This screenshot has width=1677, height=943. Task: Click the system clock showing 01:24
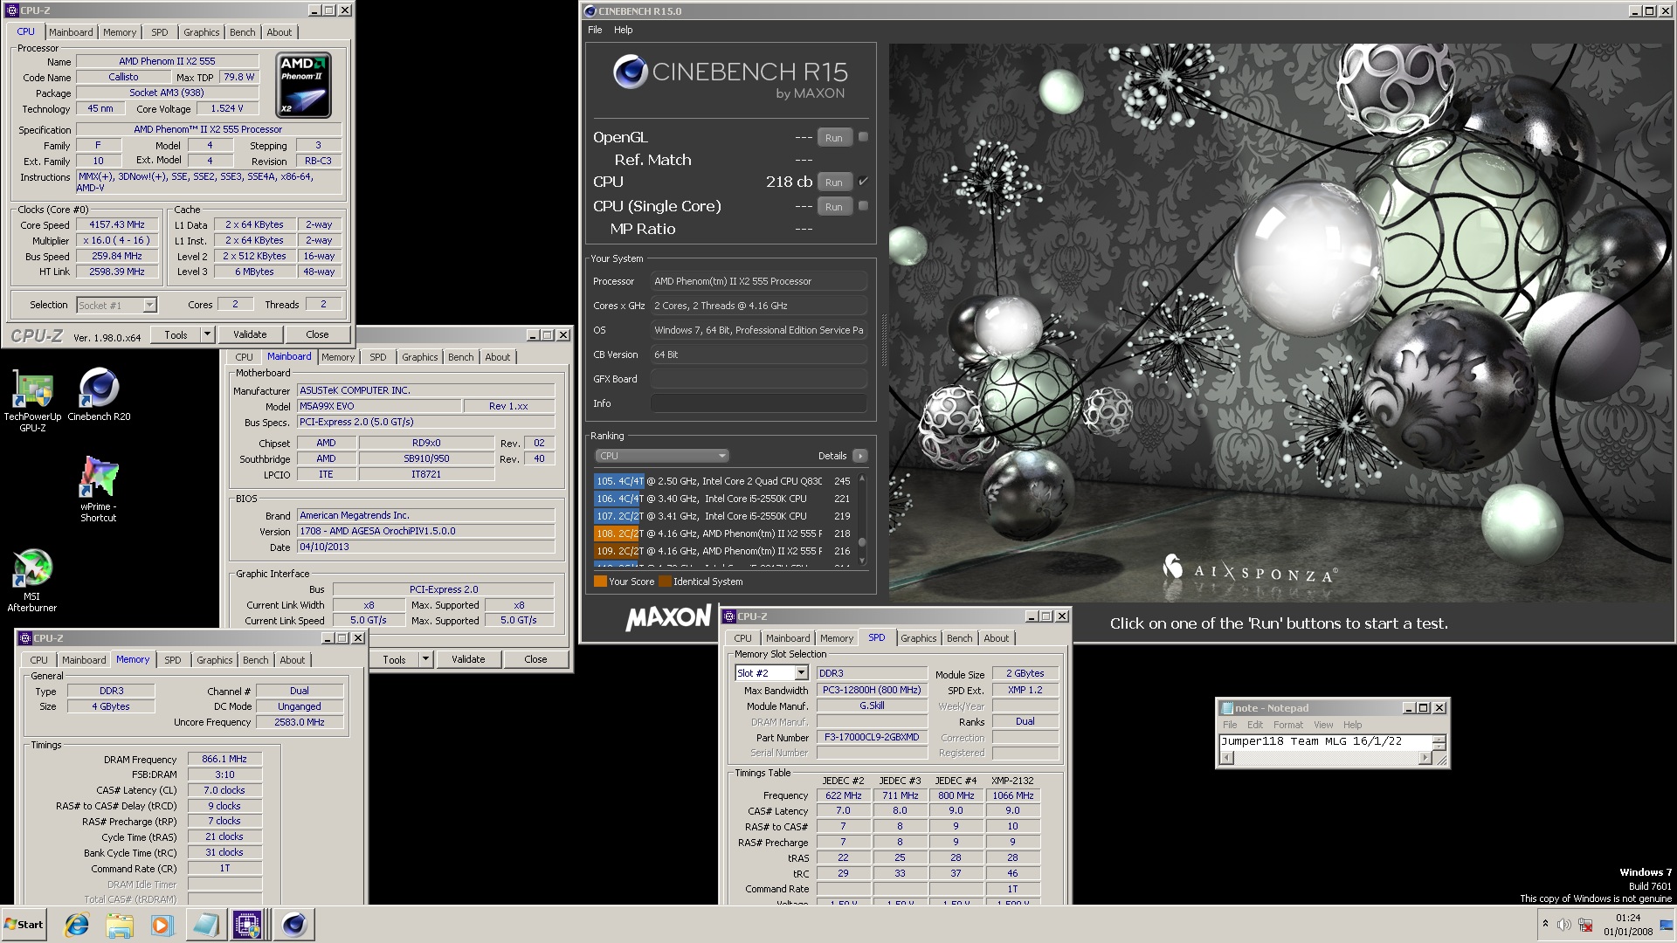[1627, 918]
